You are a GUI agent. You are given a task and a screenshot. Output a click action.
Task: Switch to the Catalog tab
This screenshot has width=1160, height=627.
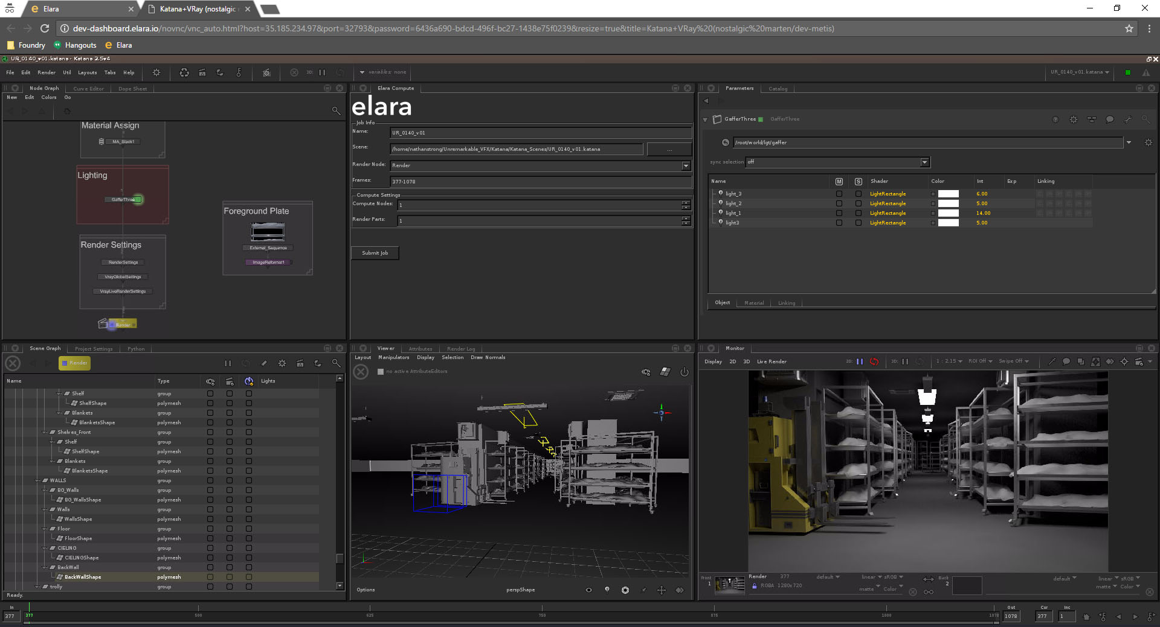pyautogui.click(x=778, y=89)
